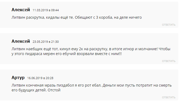Viewport: 186px width, 105px height.
Task: Click the author name Артур
Action: click(18, 78)
